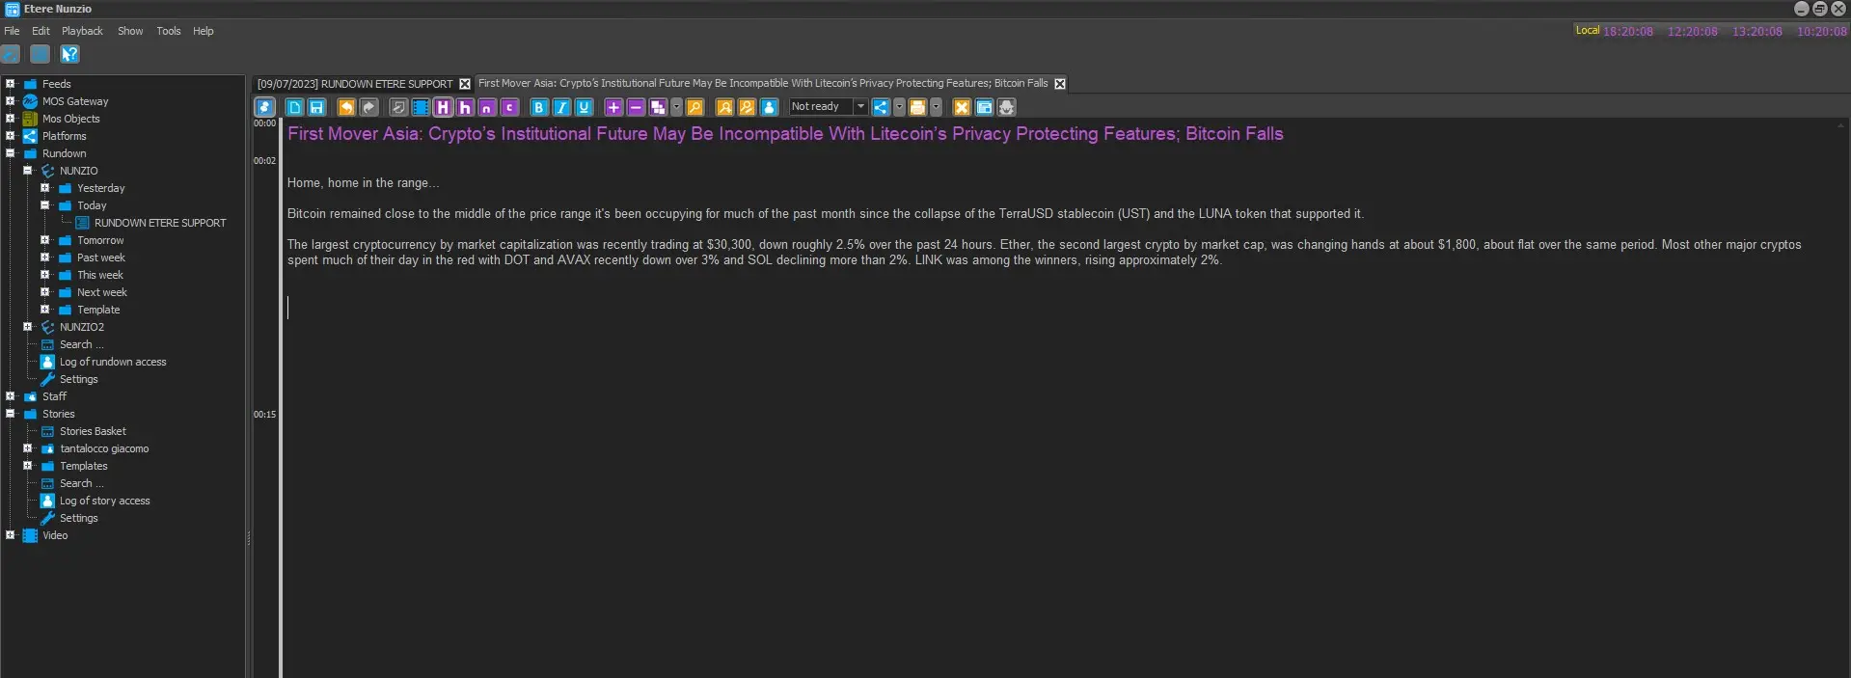Select Stories Basket in the tree
This screenshot has width=1851, height=678.
(93, 431)
